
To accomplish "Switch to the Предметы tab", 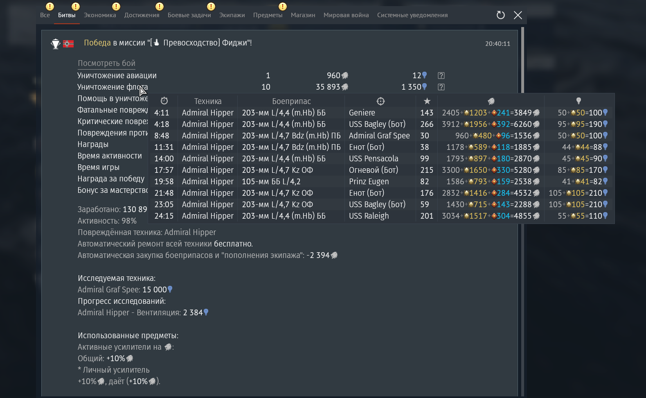I will 268,15.
